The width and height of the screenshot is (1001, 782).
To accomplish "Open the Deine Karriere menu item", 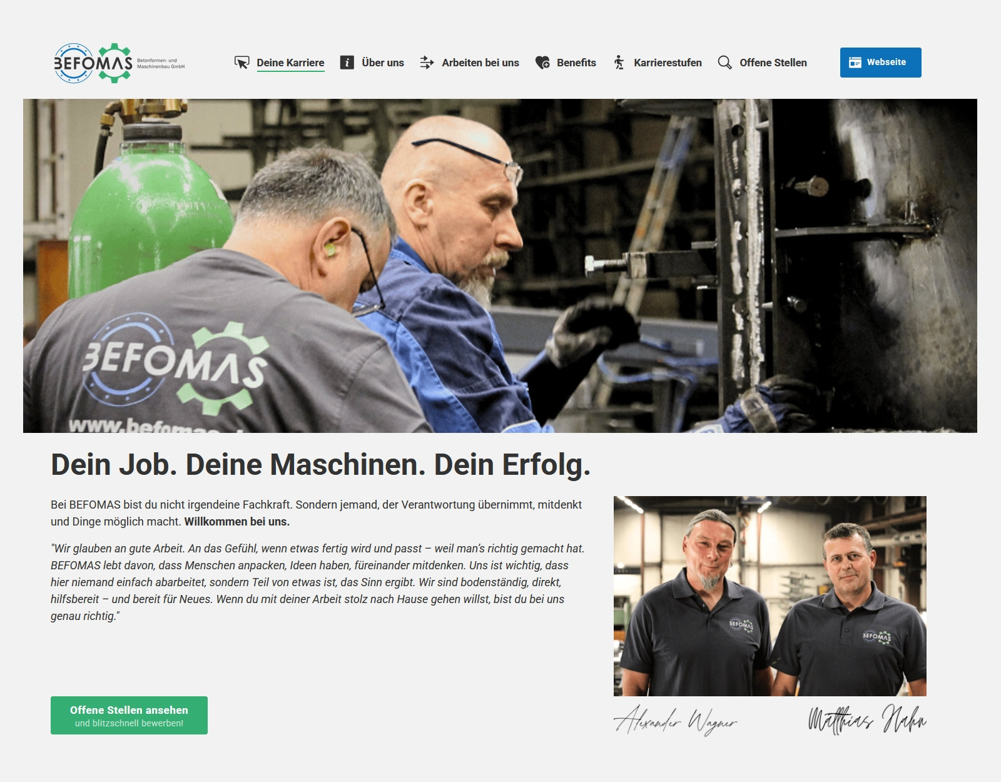I will click(290, 63).
